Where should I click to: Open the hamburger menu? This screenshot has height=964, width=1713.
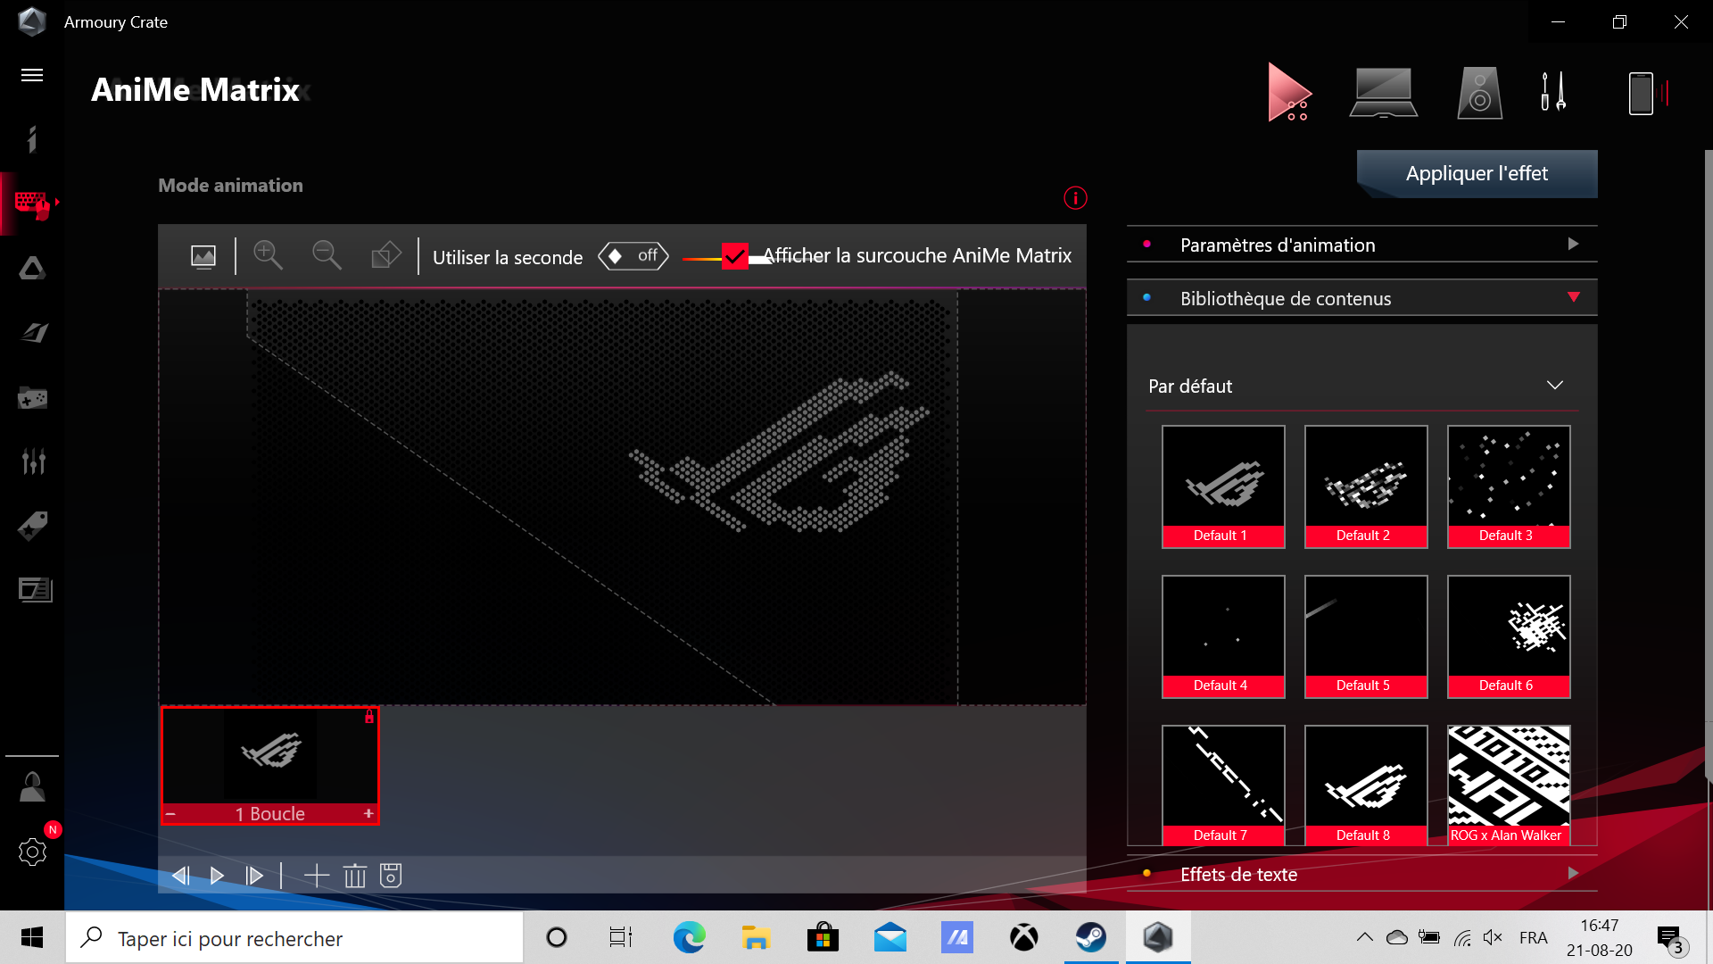coord(32,75)
